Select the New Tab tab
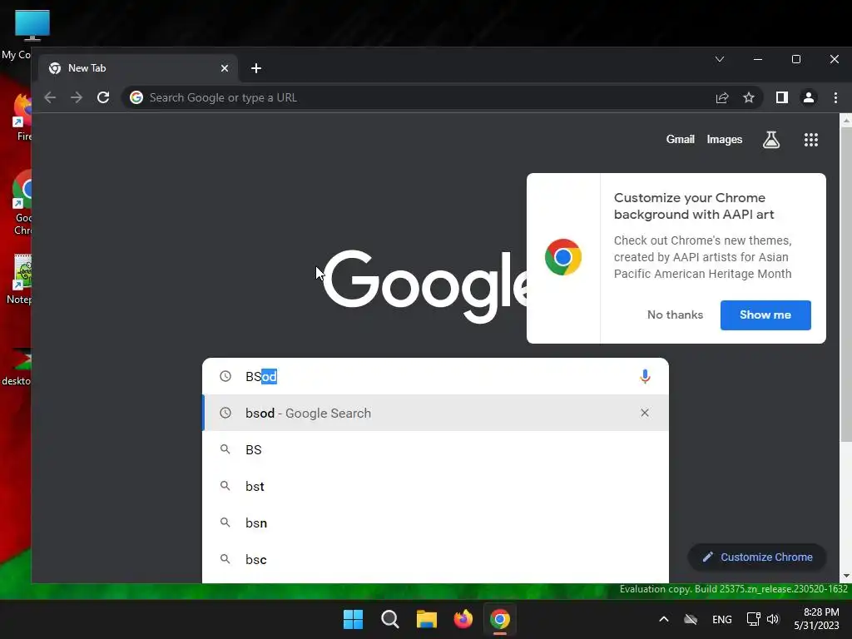The width and height of the screenshot is (852, 639). point(138,68)
